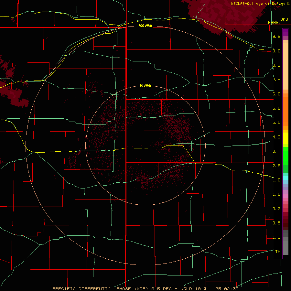Click the 4.2 legend value
The image size is (291, 291).
click(276, 137)
